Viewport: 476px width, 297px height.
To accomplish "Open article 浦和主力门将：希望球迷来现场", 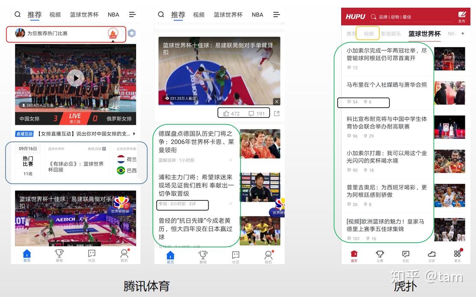I will click(196, 185).
